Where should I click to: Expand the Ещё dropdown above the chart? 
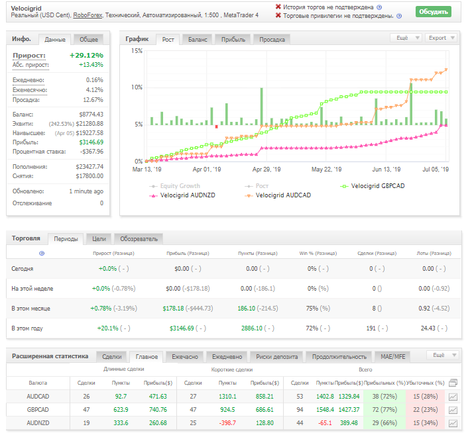[x=406, y=38]
